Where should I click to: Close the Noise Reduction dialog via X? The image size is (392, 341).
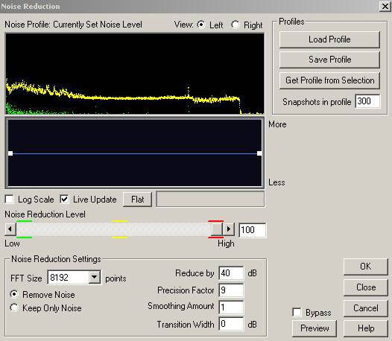[x=385, y=6]
